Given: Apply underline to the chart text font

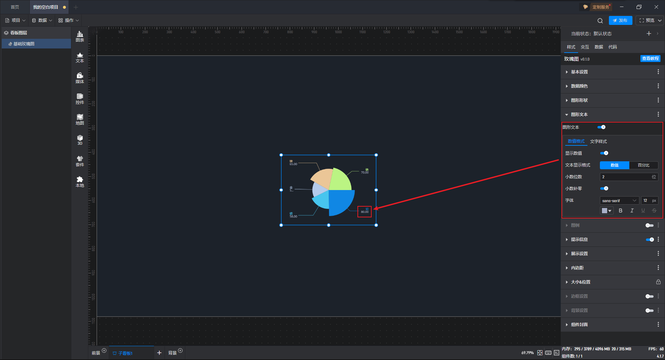Looking at the screenshot, I should [643, 210].
